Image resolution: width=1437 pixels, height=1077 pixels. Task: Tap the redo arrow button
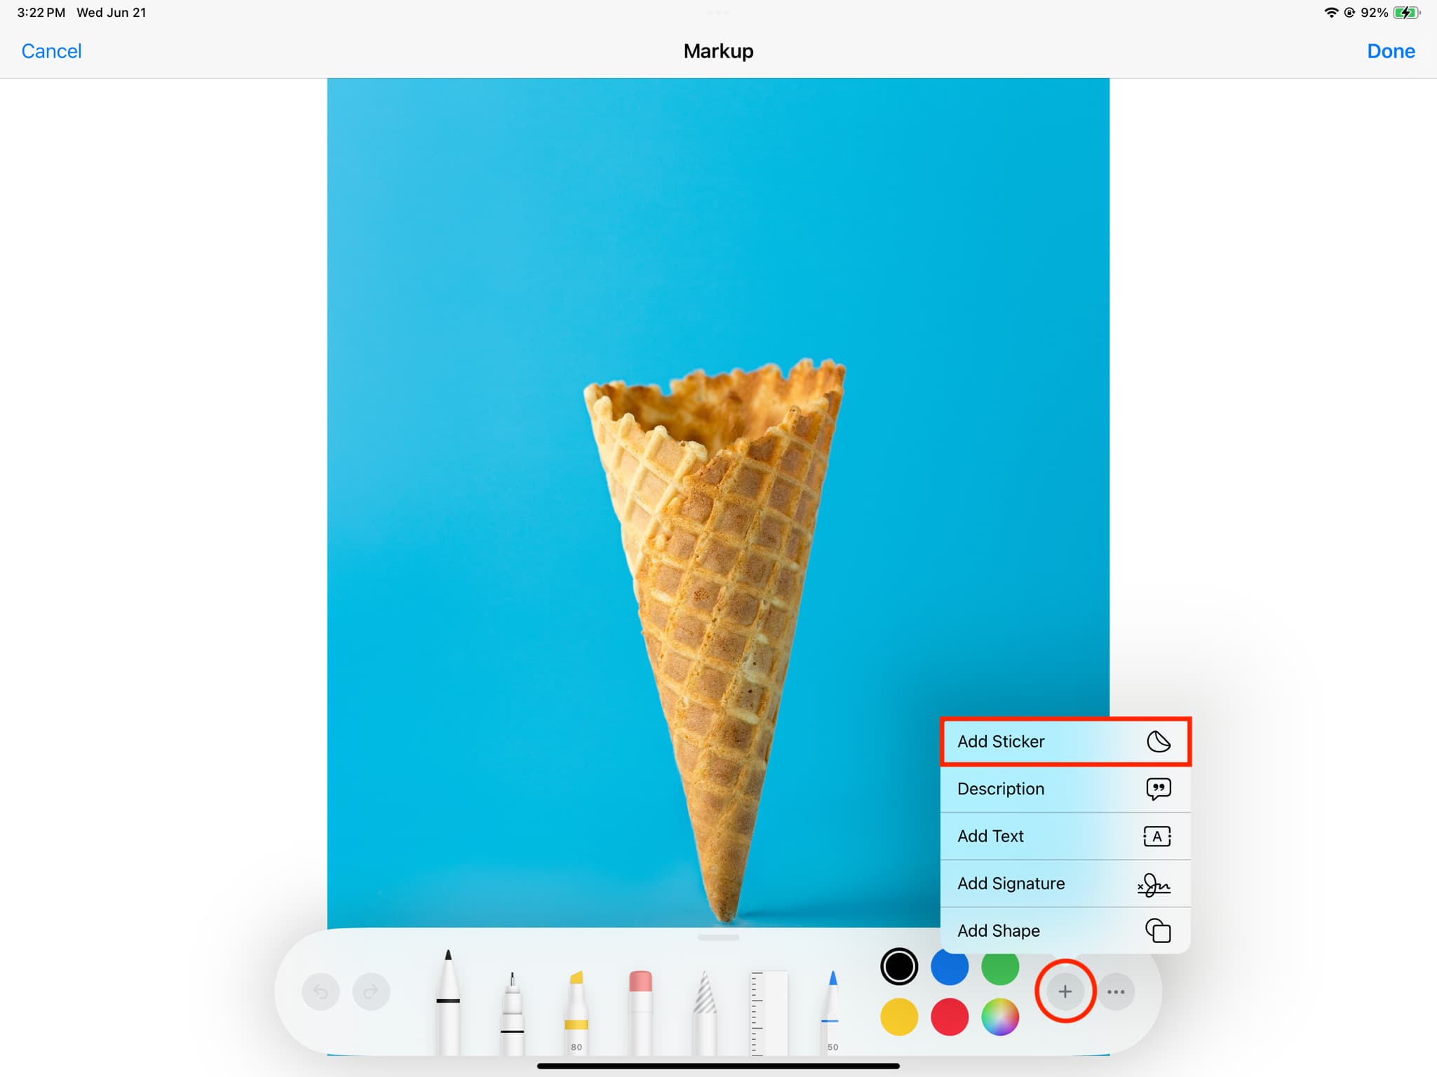pos(371,991)
